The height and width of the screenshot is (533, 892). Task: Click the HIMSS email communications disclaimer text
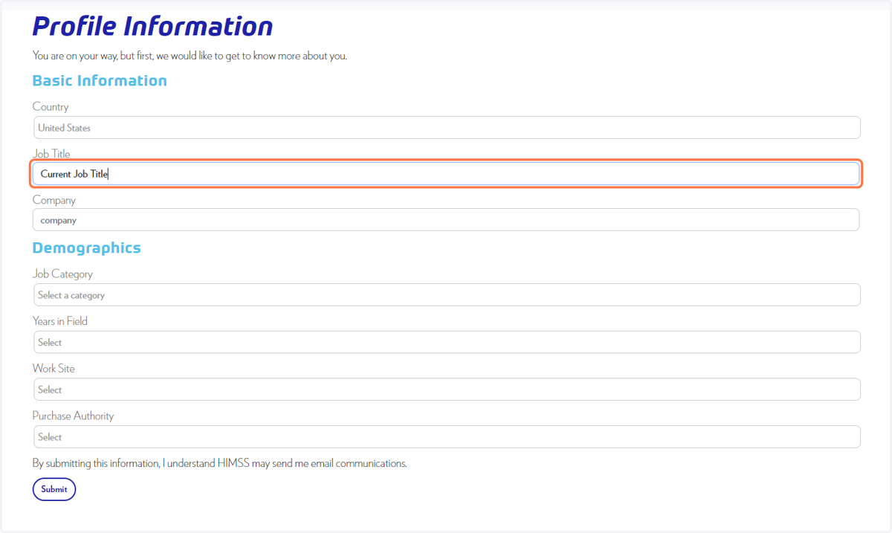220,463
